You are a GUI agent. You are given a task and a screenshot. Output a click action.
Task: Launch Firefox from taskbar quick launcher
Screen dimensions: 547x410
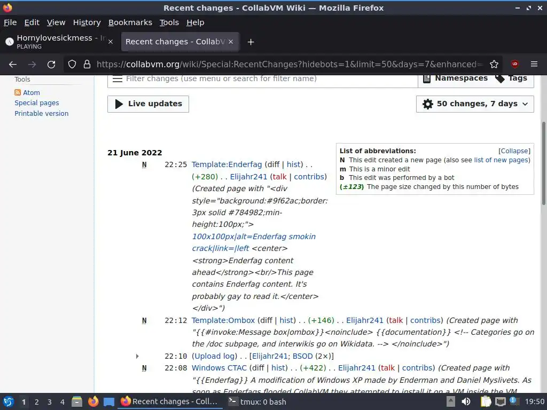pyautogui.click(x=93, y=401)
